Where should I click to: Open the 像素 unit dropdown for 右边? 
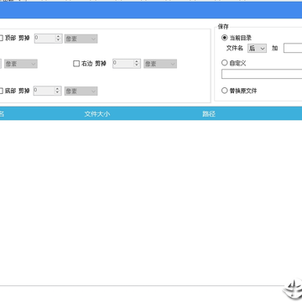(x=160, y=64)
